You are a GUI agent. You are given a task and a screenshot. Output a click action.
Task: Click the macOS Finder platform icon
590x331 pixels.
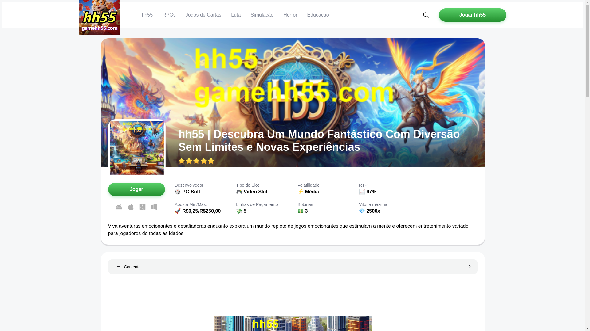coord(142,207)
